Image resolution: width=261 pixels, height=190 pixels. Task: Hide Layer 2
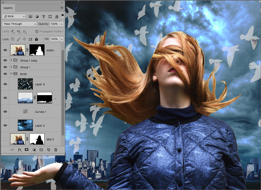[5, 125]
